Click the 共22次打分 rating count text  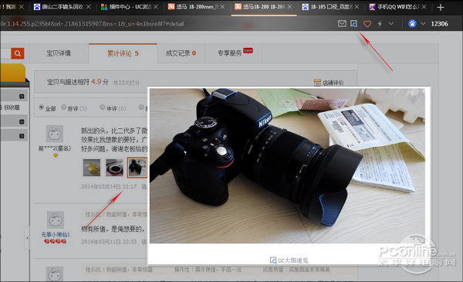tap(127, 83)
